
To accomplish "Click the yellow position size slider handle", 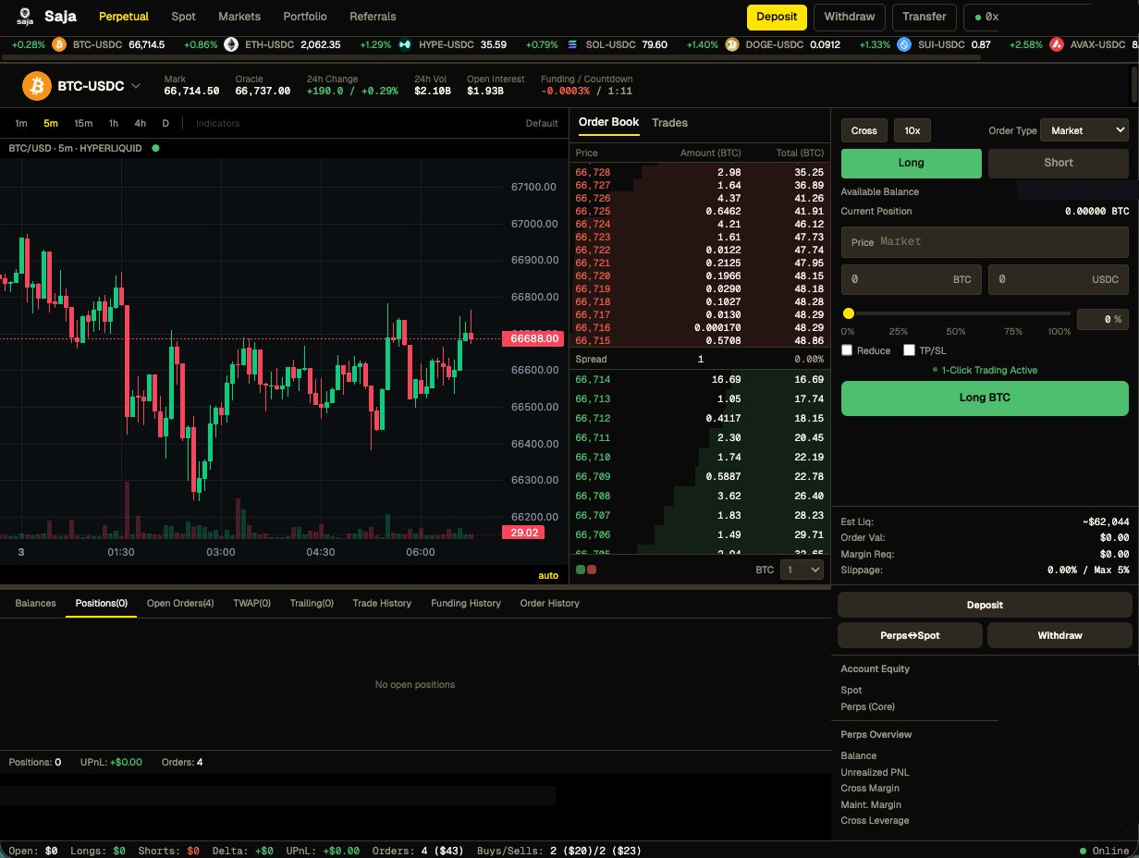I will pyautogui.click(x=848, y=313).
